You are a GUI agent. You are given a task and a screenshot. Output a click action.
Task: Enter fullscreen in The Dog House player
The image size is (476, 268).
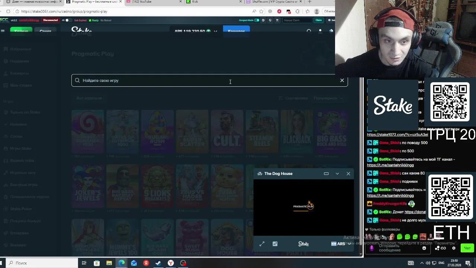point(262,244)
